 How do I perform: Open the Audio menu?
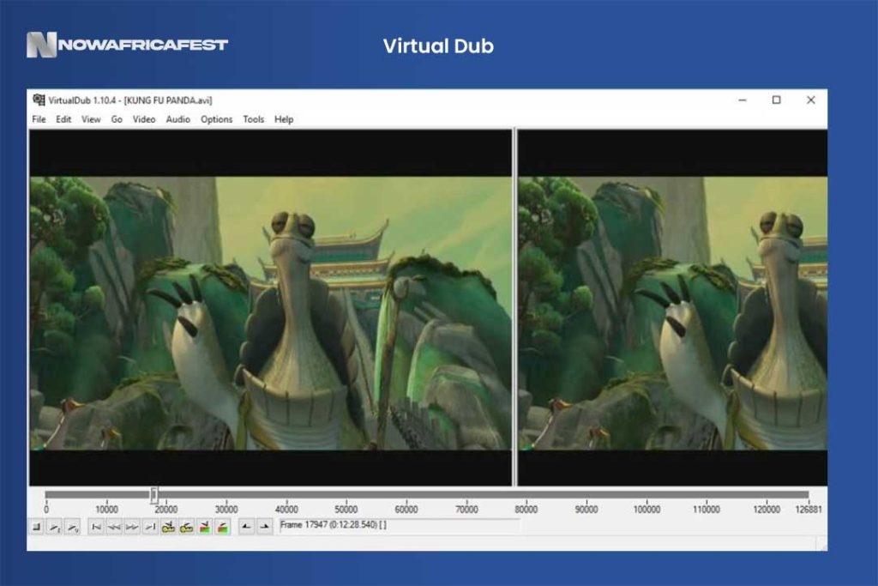point(178,119)
